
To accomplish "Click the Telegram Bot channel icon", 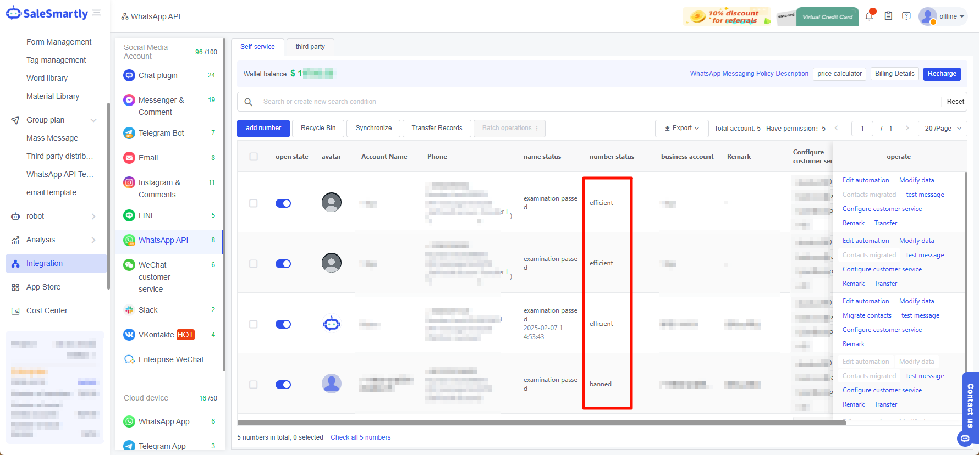I will 129,133.
